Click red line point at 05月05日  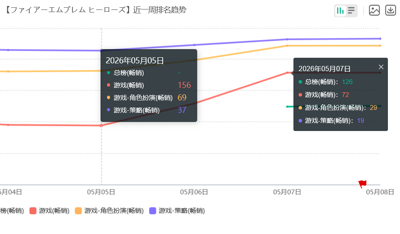[x=101, y=126]
